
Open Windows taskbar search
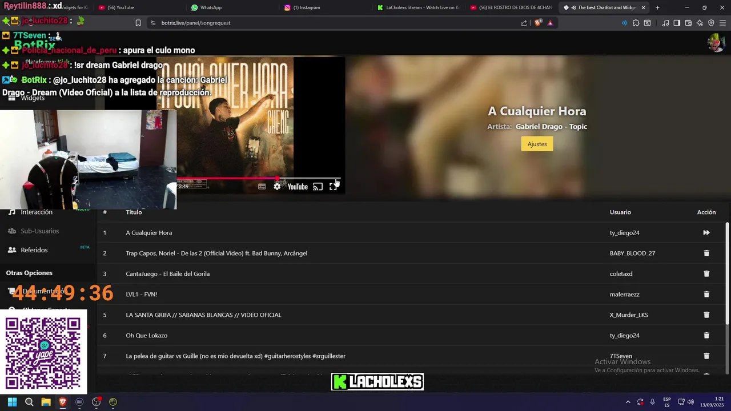coord(29,402)
